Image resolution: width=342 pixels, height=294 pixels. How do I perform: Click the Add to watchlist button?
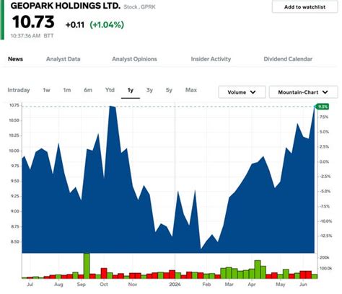click(305, 6)
